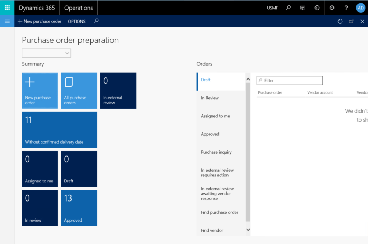
Task: Click the hamburger navigation pane icon
Action: point(7,21)
